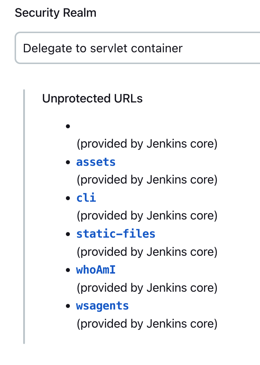This screenshot has height=365, width=260.
Task: Click the Jenkins core text below cli
Action: point(147,216)
